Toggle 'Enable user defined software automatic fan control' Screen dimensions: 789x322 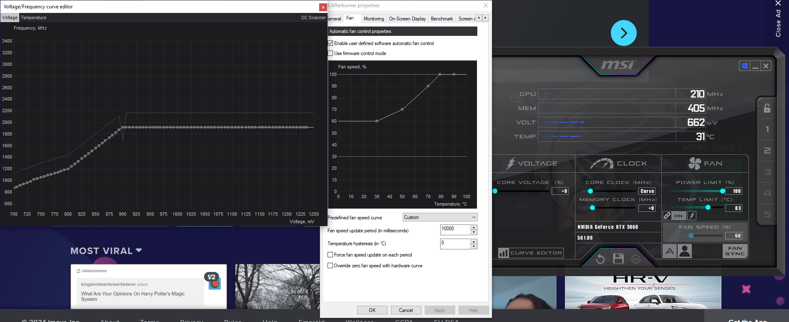330,43
